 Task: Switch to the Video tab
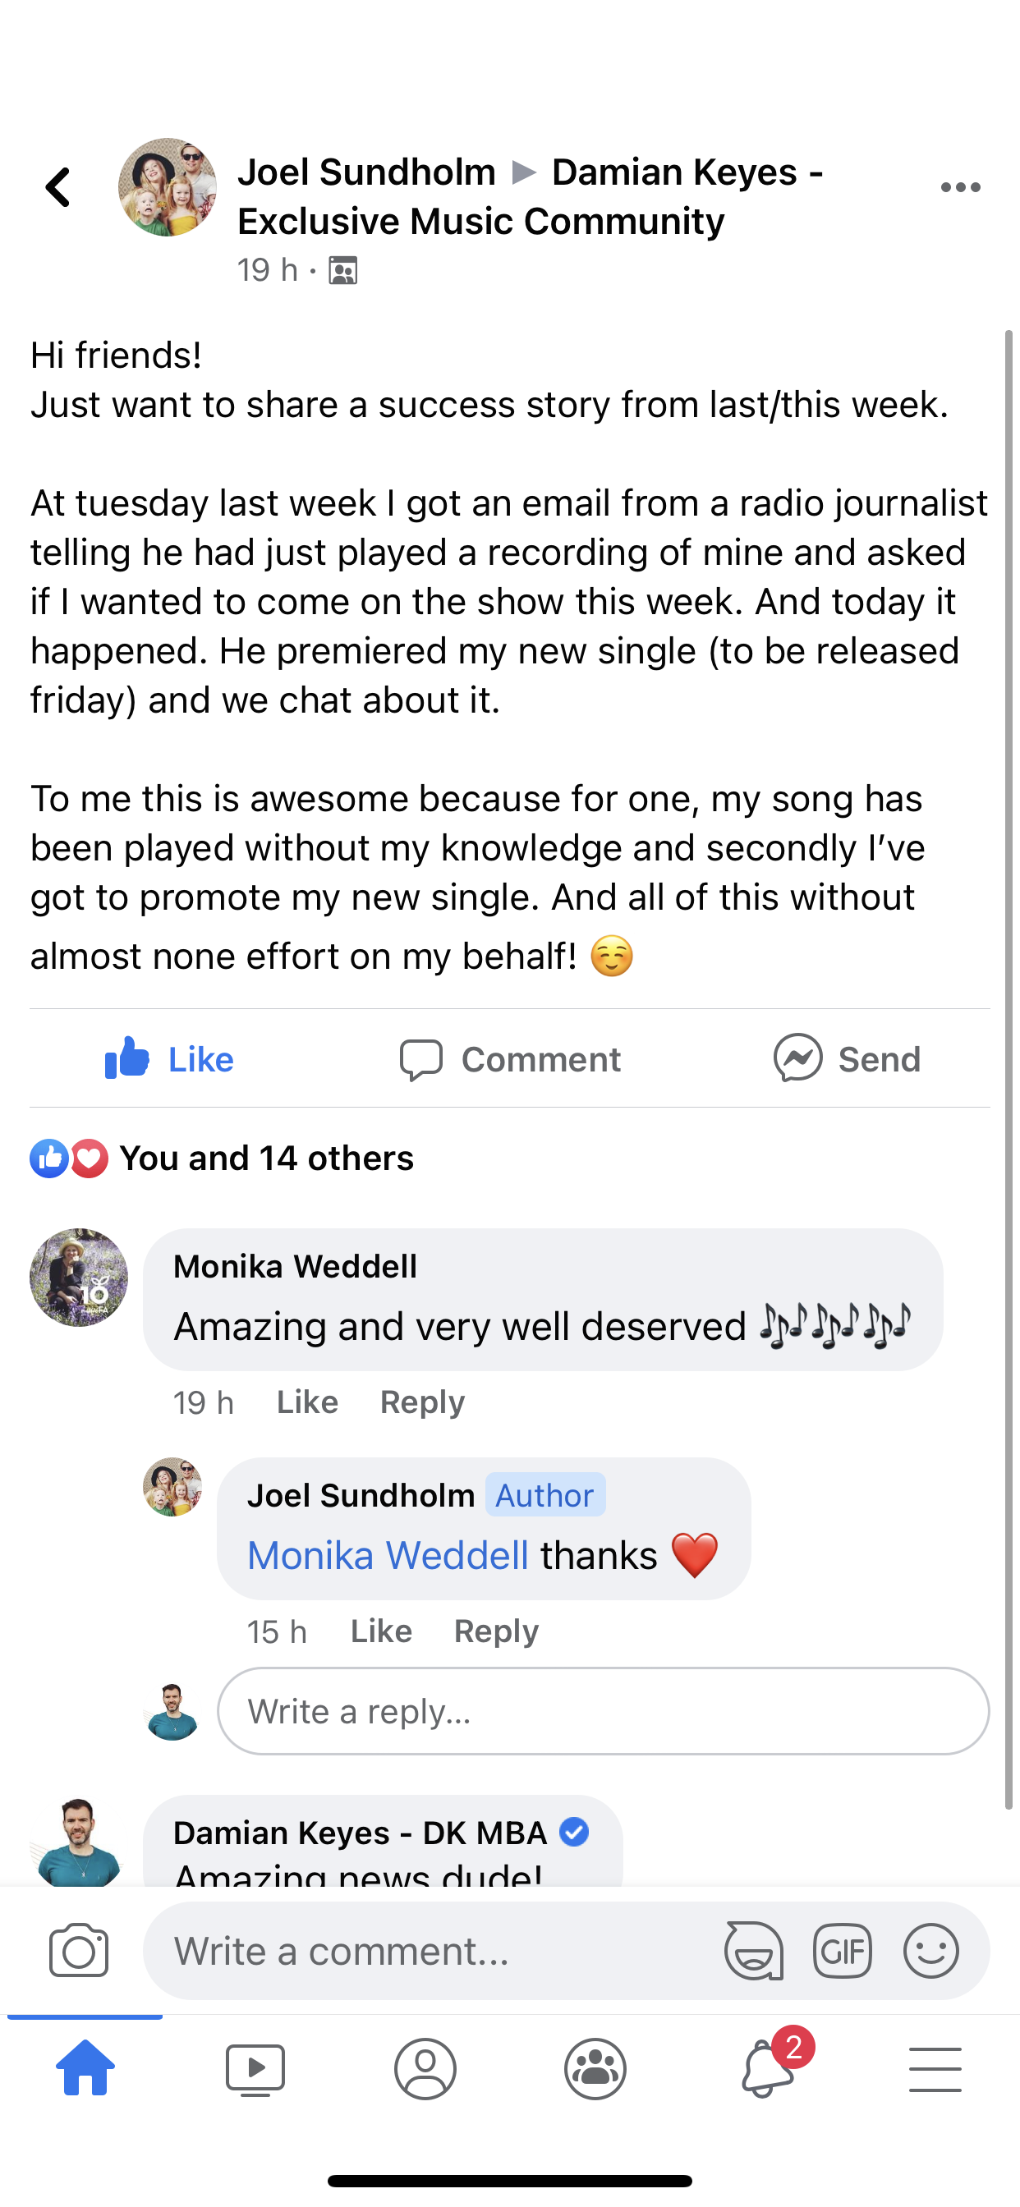point(255,2068)
